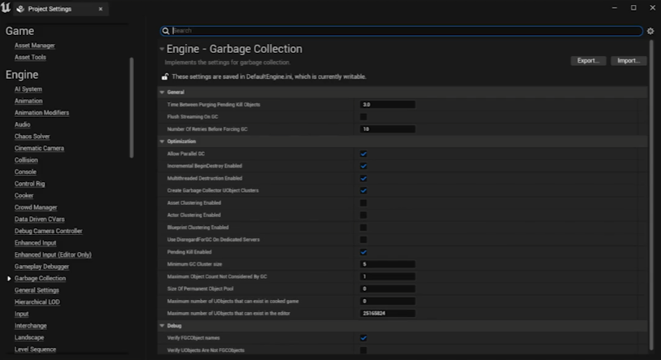This screenshot has height=360, width=661.
Task: Edit max UObjects in the editor value
Action: point(387,313)
